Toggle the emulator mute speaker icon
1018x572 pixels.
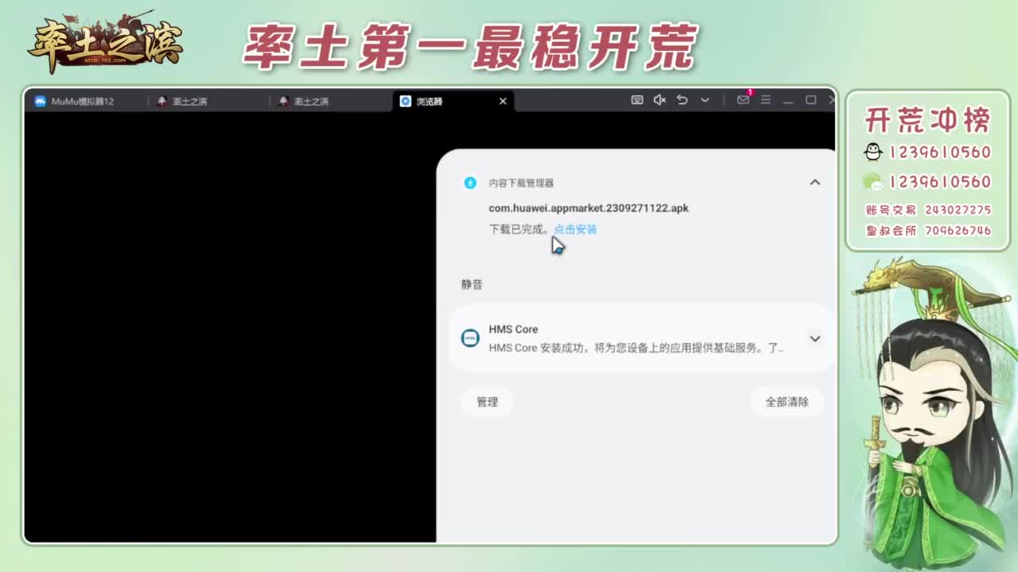pos(659,100)
